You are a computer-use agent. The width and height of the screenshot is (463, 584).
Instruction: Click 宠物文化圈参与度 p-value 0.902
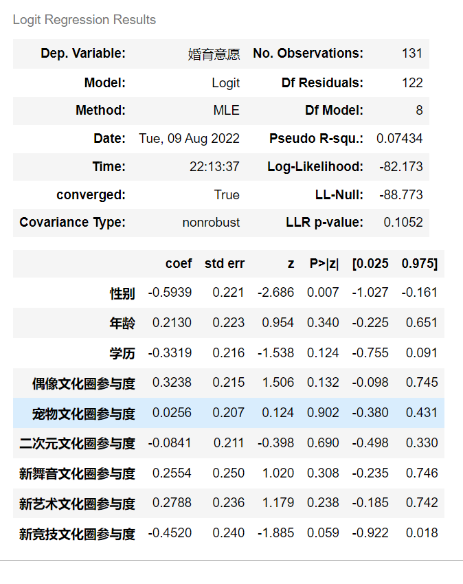323,413
